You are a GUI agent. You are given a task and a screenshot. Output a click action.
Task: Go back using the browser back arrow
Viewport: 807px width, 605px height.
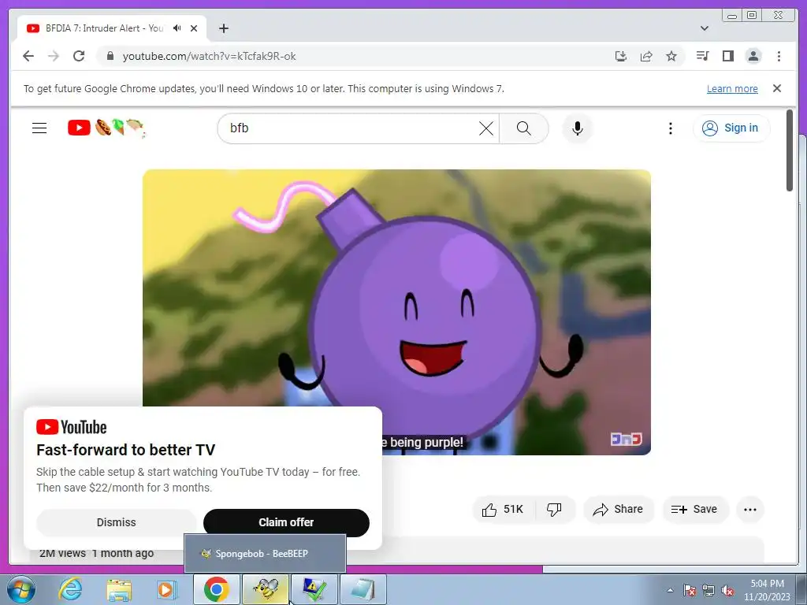pyautogui.click(x=28, y=56)
